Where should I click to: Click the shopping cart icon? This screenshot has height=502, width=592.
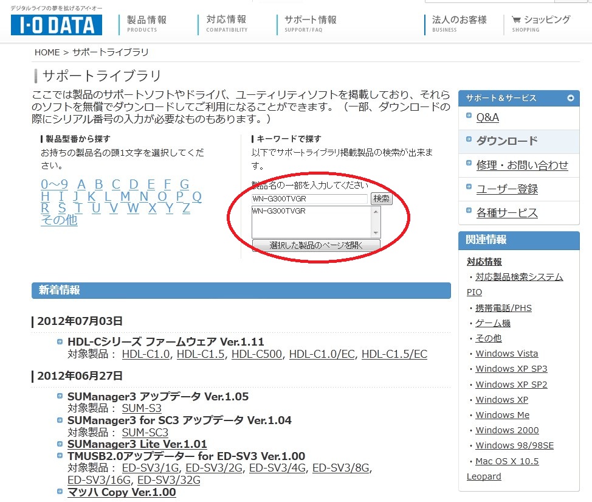[x=516, y=19]
